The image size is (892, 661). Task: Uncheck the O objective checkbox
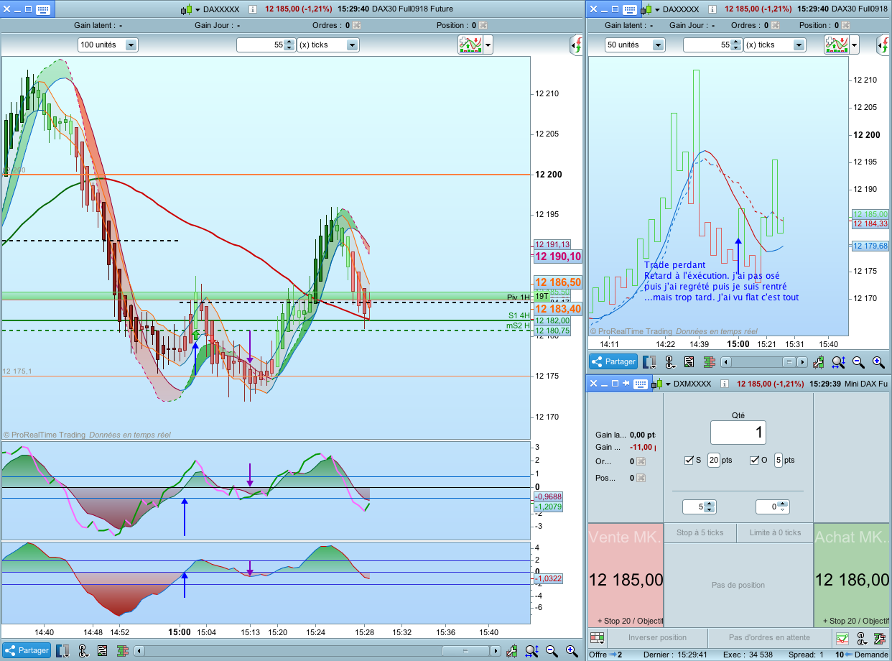point(754,461)
